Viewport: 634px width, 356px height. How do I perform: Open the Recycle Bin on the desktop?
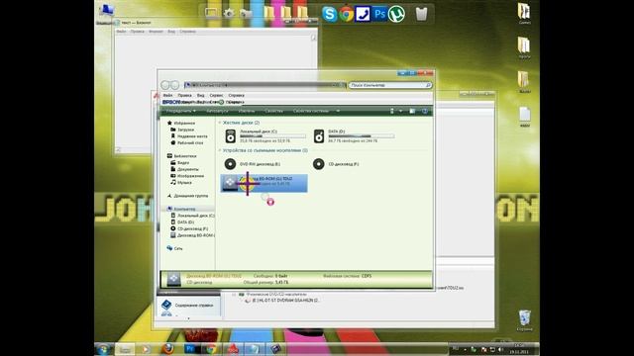coord(524,320)
